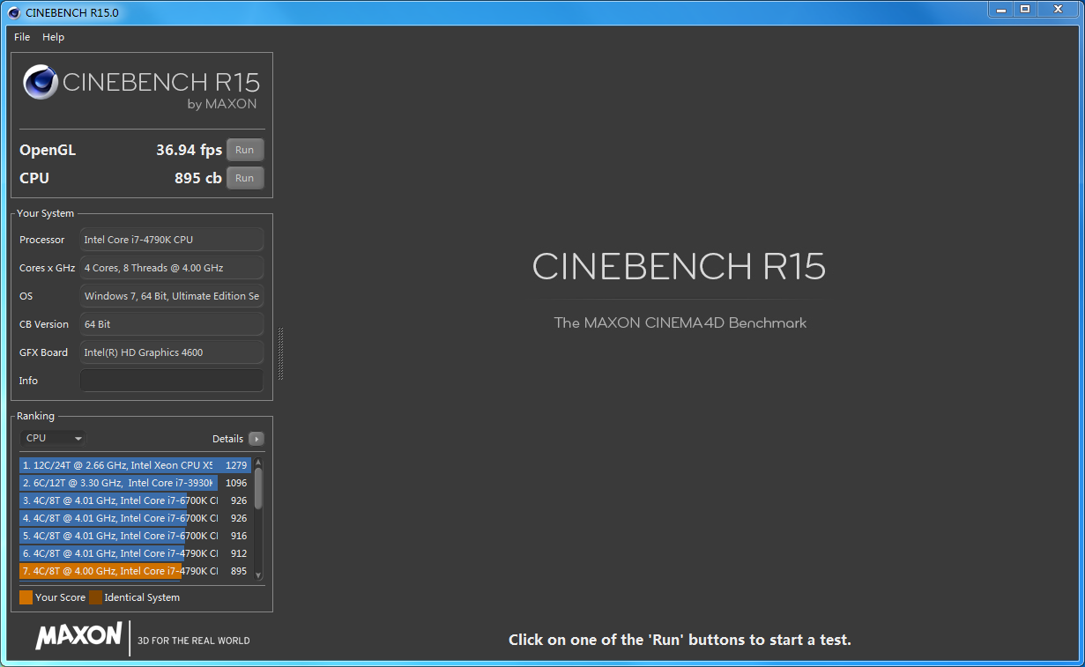Image resolution: width=1085 pixels, height=667 pixels.
Task: Click the 'Run' buttons hint message text
Action: click(680, 640)
